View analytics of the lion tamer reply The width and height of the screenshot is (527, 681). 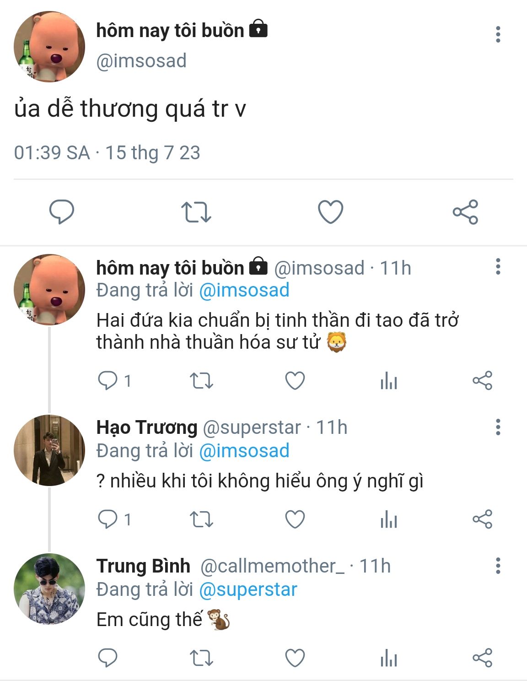point(388,380)
